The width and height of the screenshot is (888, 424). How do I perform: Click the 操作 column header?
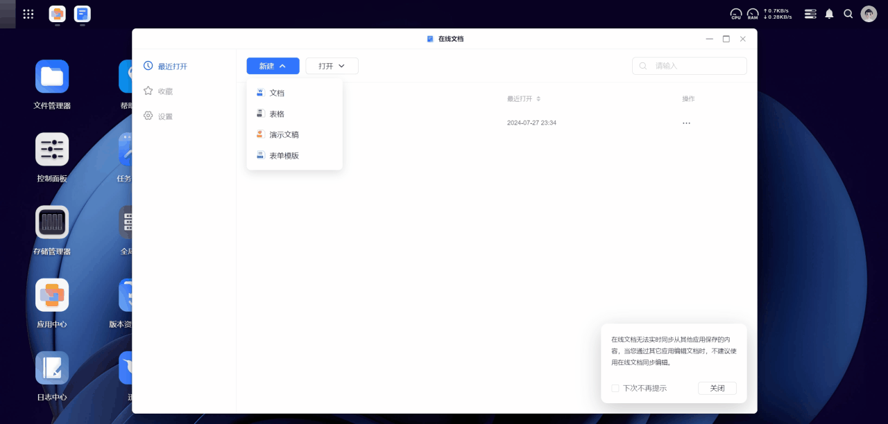tap(688, 99)
